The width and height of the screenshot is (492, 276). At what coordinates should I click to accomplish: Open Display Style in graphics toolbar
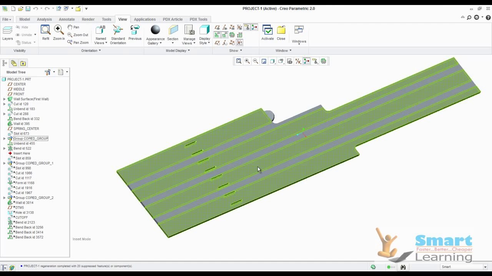point(273,61)
